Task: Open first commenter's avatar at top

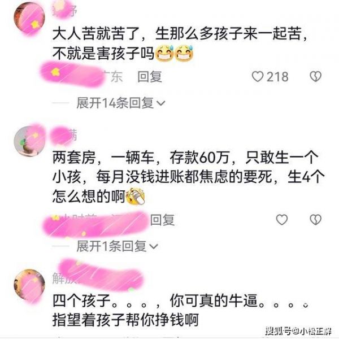Action: pos(29,19)
